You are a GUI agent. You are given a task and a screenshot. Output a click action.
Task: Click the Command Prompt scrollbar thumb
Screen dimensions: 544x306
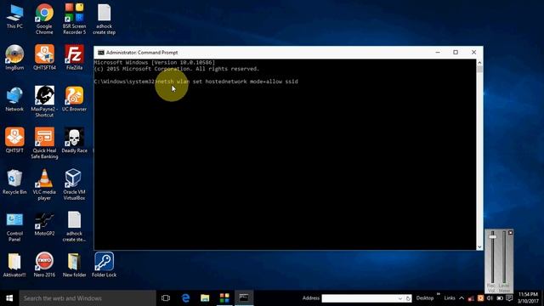tap(479, 70)
